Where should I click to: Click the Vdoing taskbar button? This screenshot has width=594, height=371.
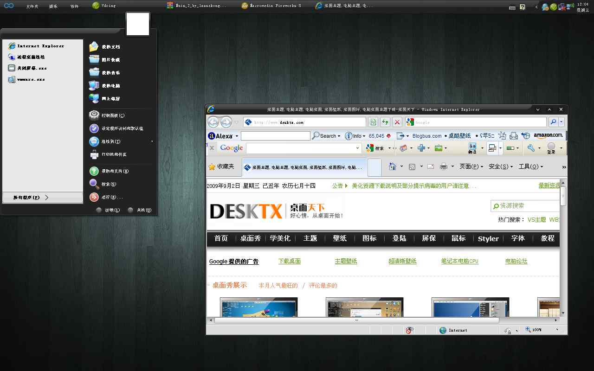pyautogui.click(x=104, y=6)
